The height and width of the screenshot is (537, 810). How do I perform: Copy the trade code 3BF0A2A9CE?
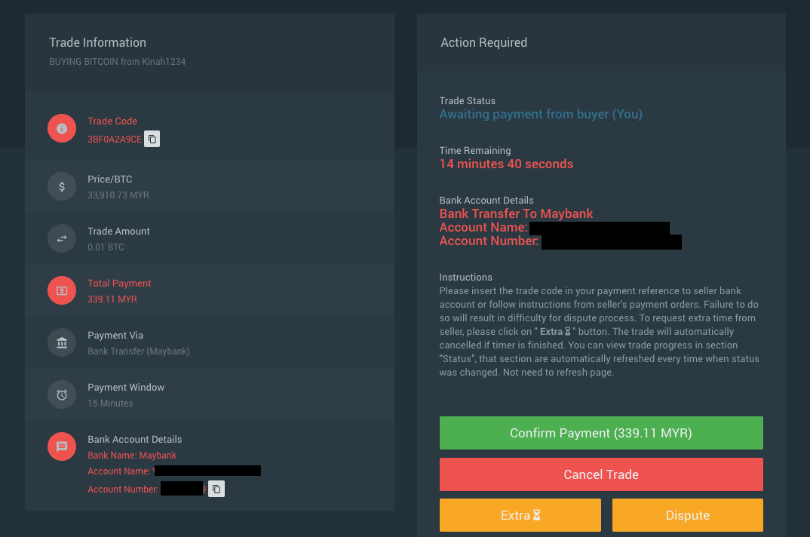click(x=152, y=139)
